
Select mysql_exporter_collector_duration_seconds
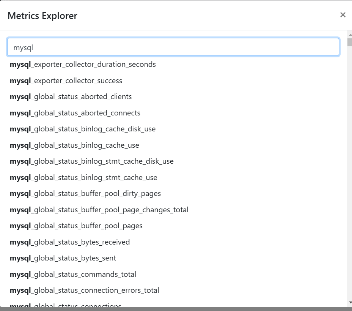[83, 65]
